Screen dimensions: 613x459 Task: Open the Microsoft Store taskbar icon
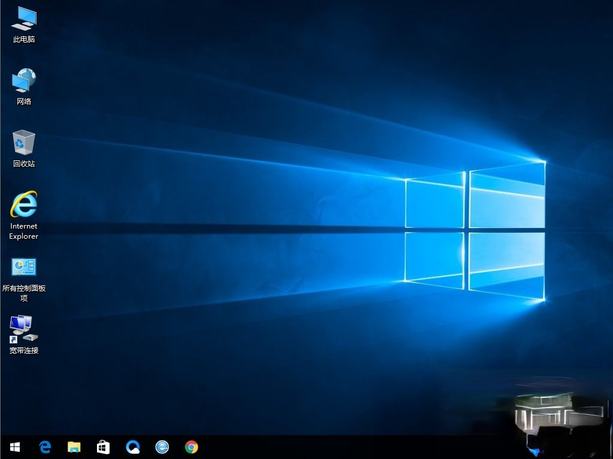(x=103, y=447)
